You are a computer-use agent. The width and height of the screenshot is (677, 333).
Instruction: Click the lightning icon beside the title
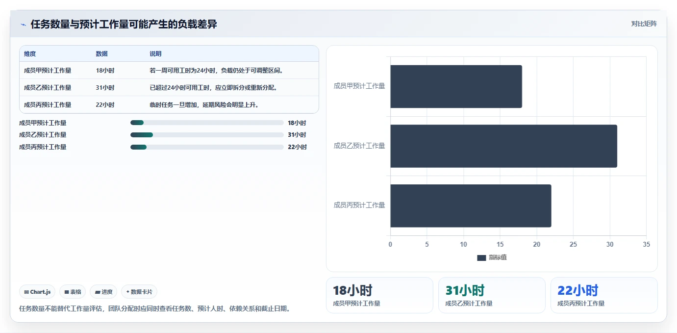23,25
